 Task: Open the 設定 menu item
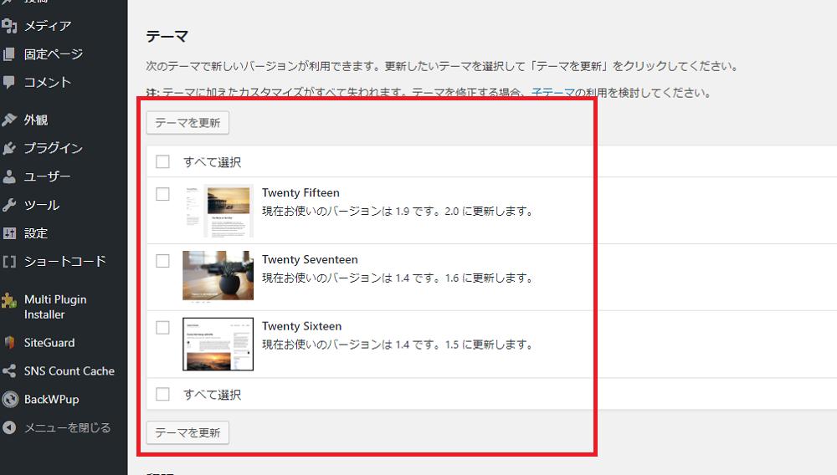[x=36, y=233]
